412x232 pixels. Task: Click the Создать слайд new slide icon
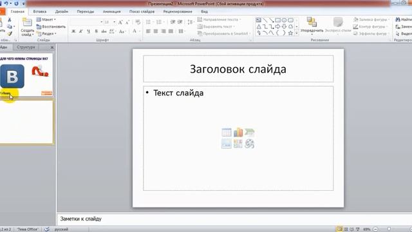pyautogui.click(x=27, y=23)
